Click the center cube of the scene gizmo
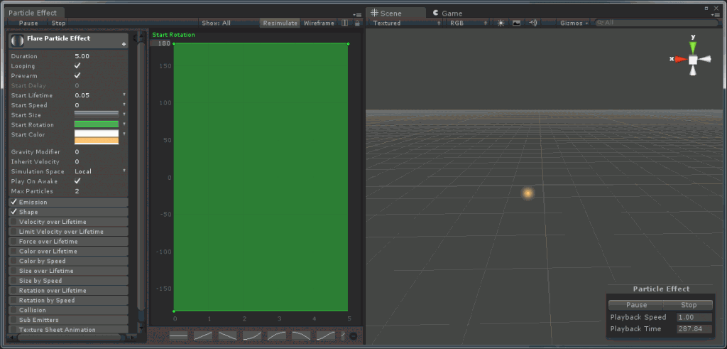The height and width of the screenshot is (349, 727). click(693, 60)
